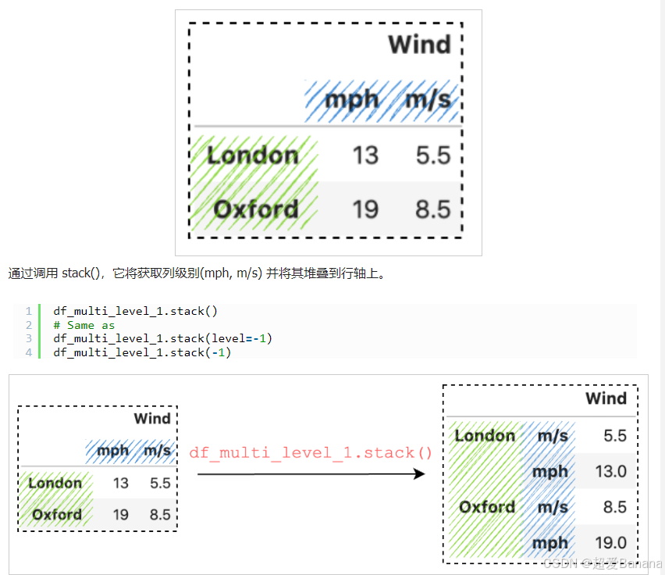
Task: Click code line 1 df_multi_level_1.stack()
Action: tap(135, 311)
